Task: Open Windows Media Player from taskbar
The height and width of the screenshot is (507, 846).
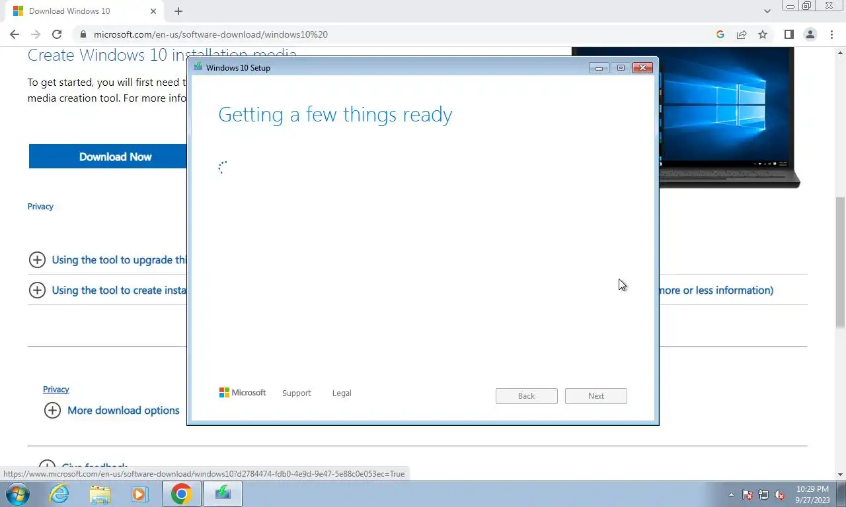Action: [x=139, y=494]
